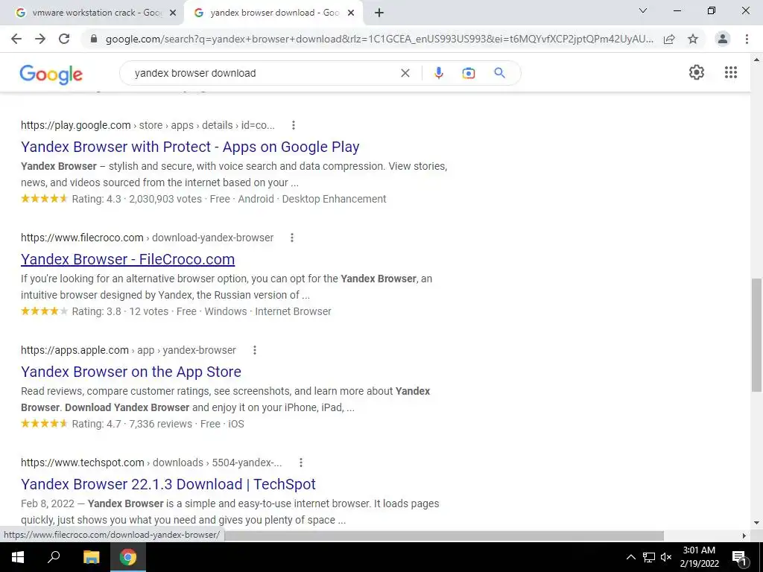
Task: Clear the search box with X
Action: 405,73
